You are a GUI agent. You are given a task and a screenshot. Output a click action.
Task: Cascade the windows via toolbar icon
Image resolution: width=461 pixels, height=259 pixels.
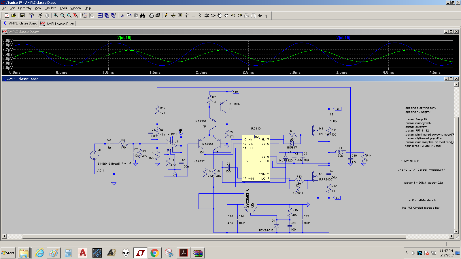click(107, 16)
